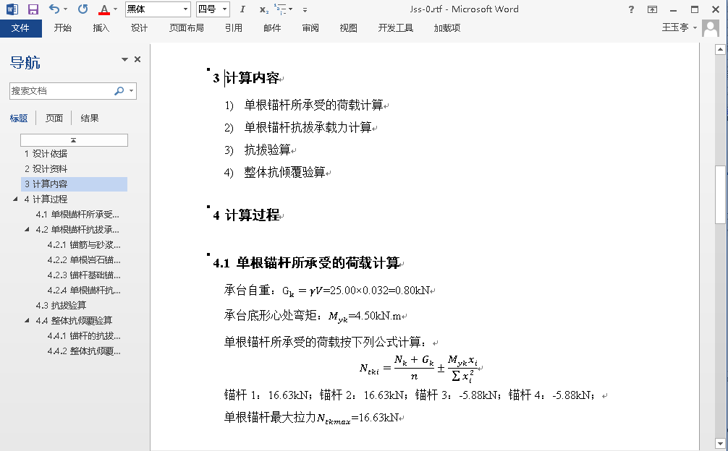
Task: Undo the last action
Action: click(x=54, y=9)
